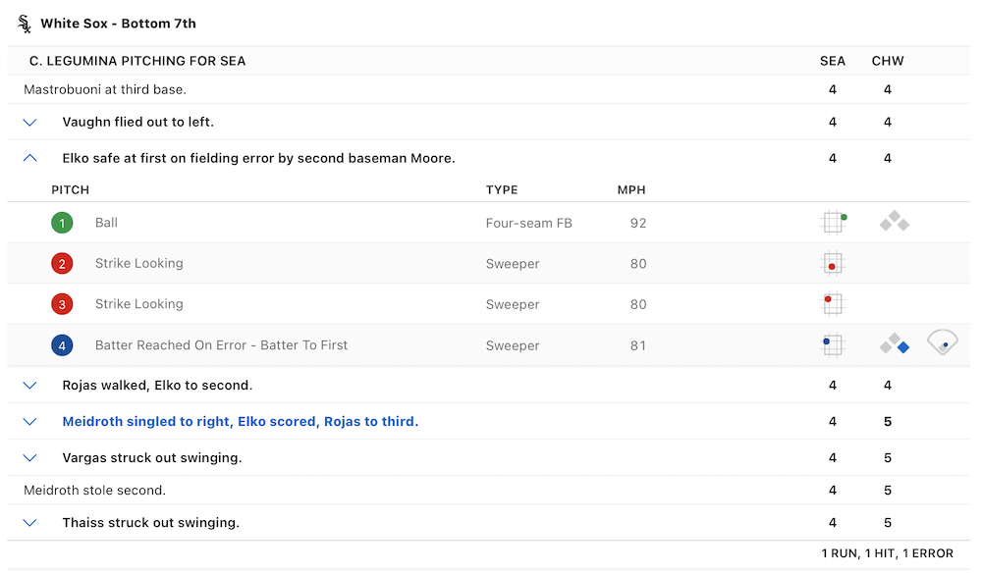Click the blue pitch 4 number badge
Screen dimensions: 982x575
[62, 345]
